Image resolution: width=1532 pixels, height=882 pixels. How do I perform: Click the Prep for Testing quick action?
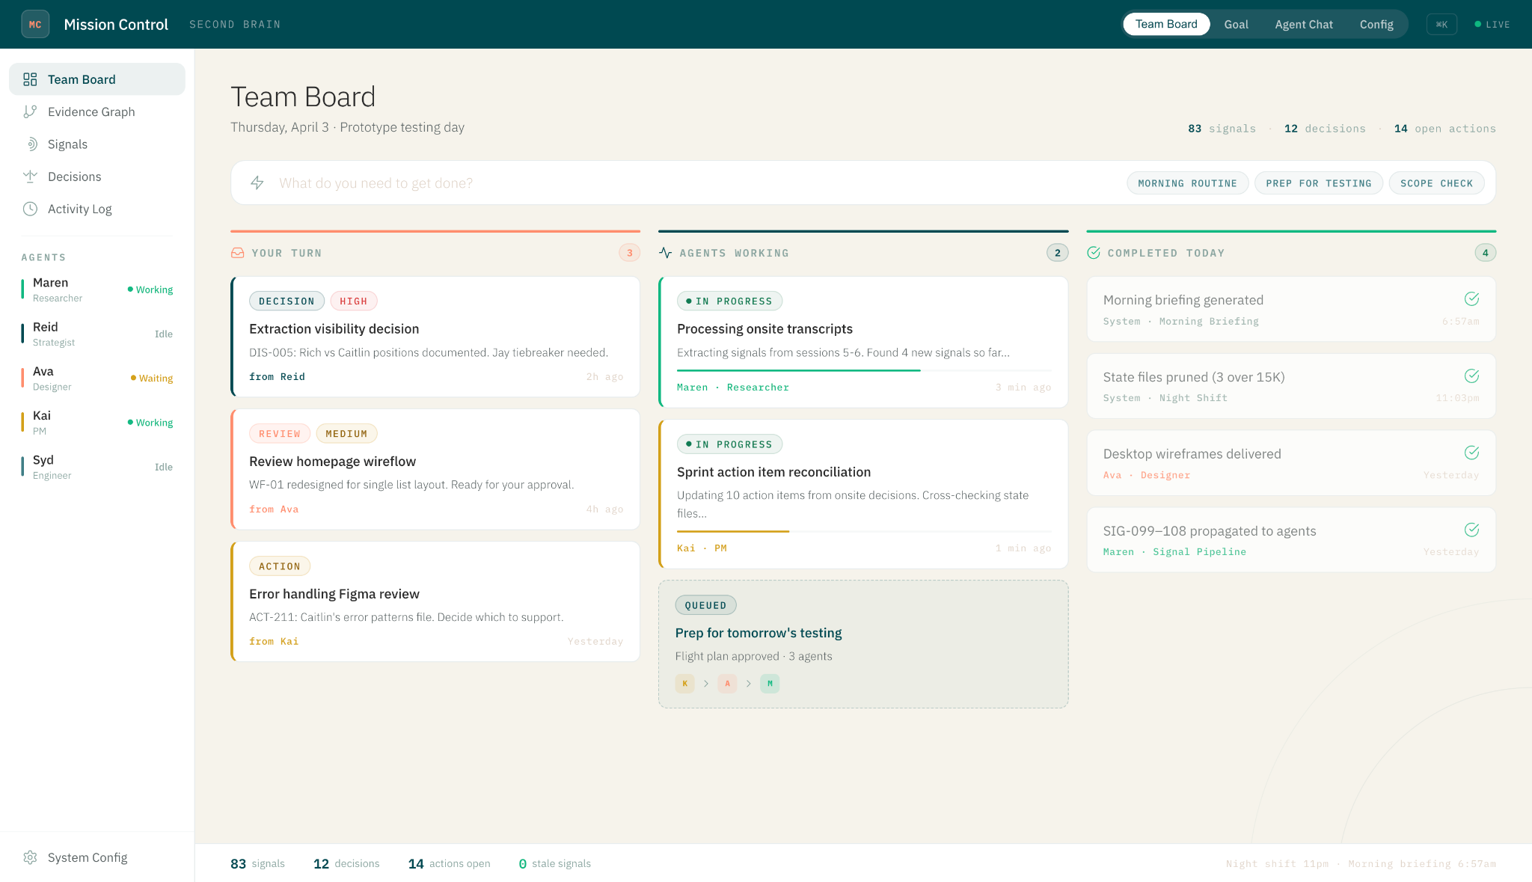(1319, 183)
